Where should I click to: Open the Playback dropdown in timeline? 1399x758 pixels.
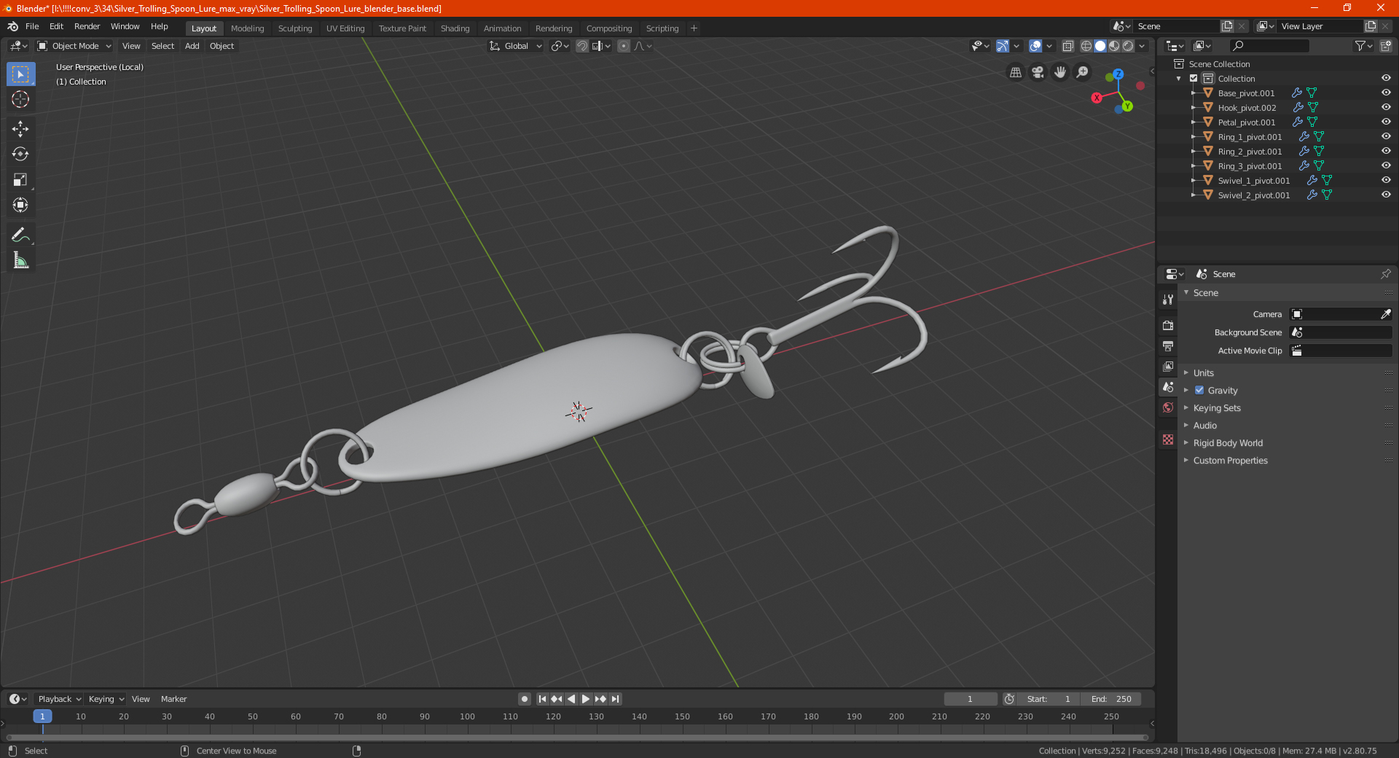[59, 699]
